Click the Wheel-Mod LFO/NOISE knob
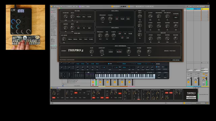The width and height of the screenshot is (216, 121). coord(64,39)
